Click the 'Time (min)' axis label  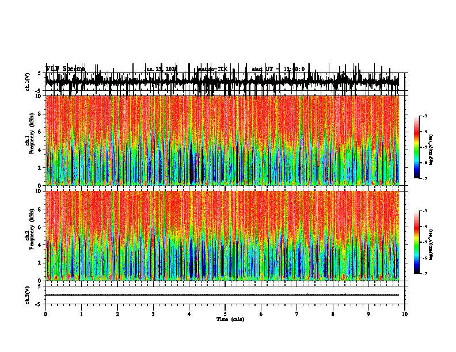[x=230, y=319]
